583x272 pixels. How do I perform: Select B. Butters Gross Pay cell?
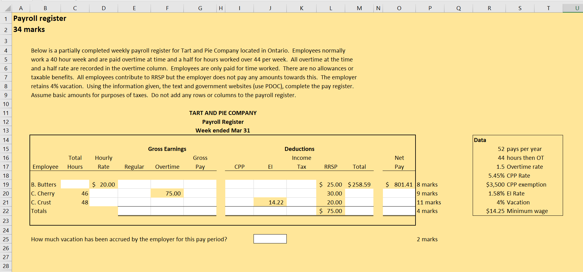click(200, 184)
